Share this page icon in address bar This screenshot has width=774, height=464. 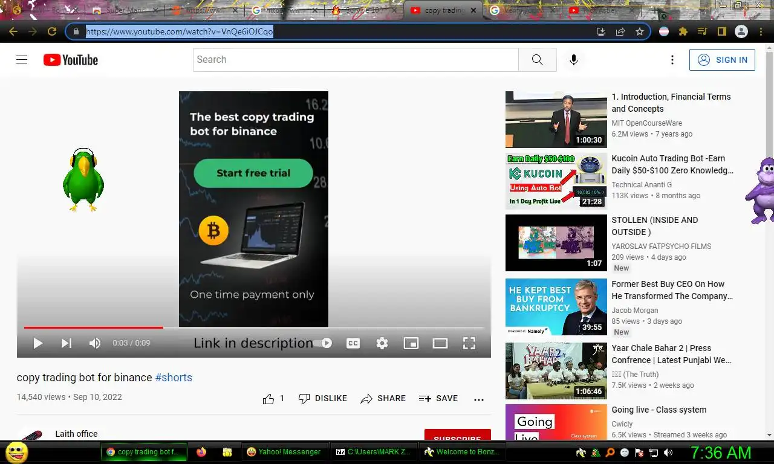[x=620, y=31]
